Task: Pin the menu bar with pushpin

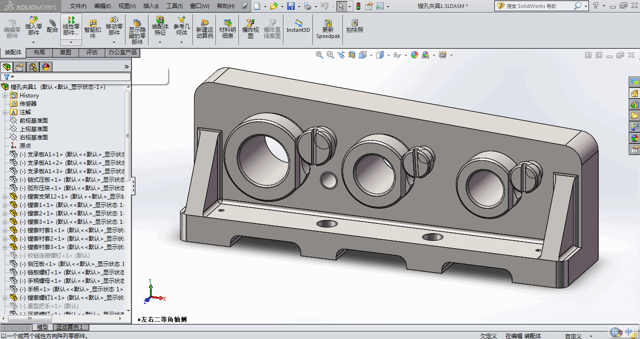Action: click(x=245, y=6)
